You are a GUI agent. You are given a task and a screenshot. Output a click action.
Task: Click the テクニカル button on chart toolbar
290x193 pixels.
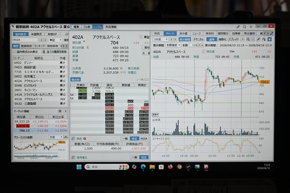198,39
